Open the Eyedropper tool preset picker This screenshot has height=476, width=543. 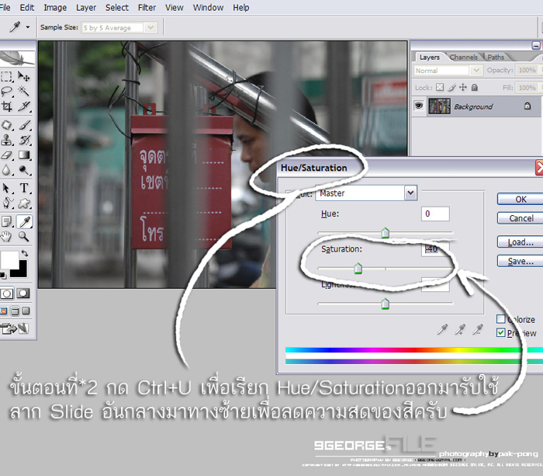[28, 27]
